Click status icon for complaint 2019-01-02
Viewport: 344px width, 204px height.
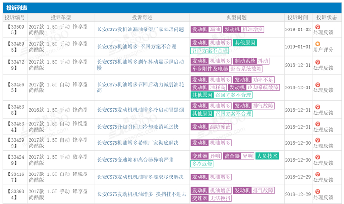pyautogui.click(x=317, y=27)
